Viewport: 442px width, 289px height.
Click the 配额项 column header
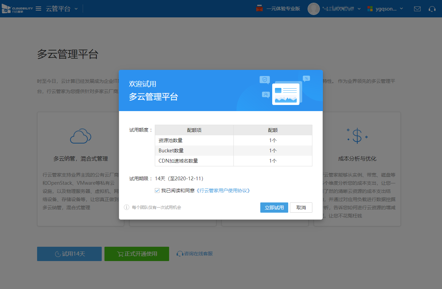(x=194, y=130)
